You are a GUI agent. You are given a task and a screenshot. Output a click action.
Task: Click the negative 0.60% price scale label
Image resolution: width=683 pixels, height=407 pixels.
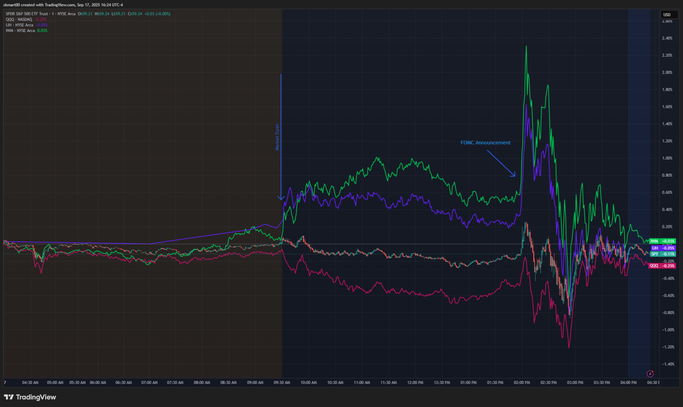pos(668,295)
